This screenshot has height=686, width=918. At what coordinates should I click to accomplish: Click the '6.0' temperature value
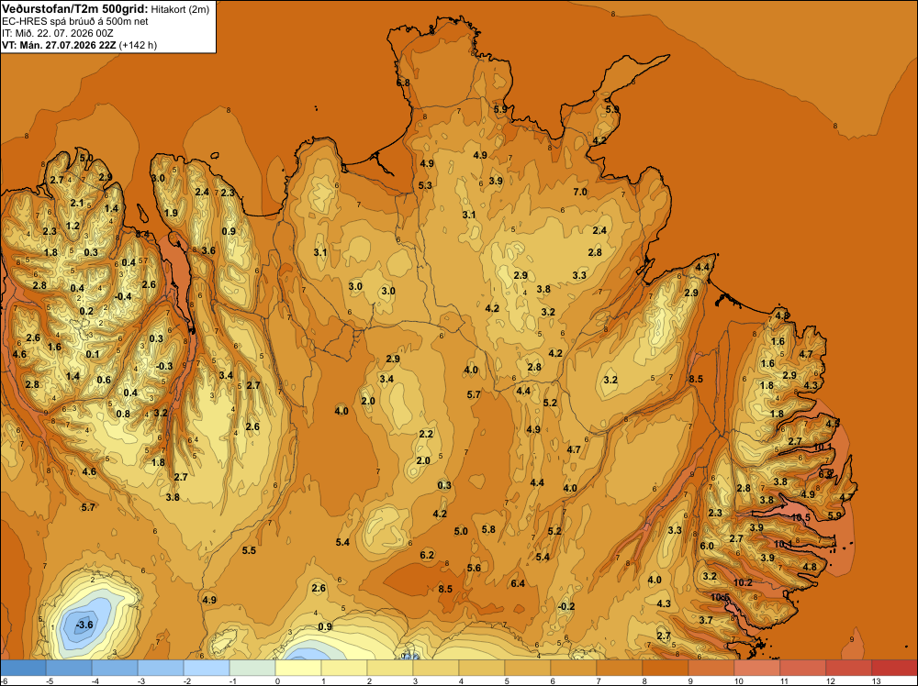pos(707,546)
